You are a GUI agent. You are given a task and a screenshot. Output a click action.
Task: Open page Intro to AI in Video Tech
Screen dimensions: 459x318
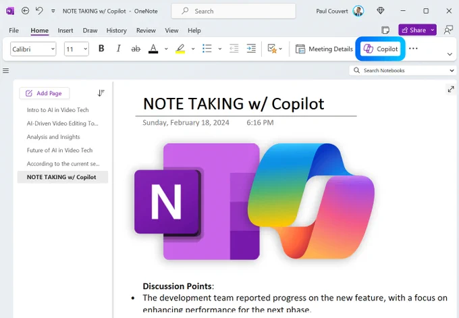[57, 110]
